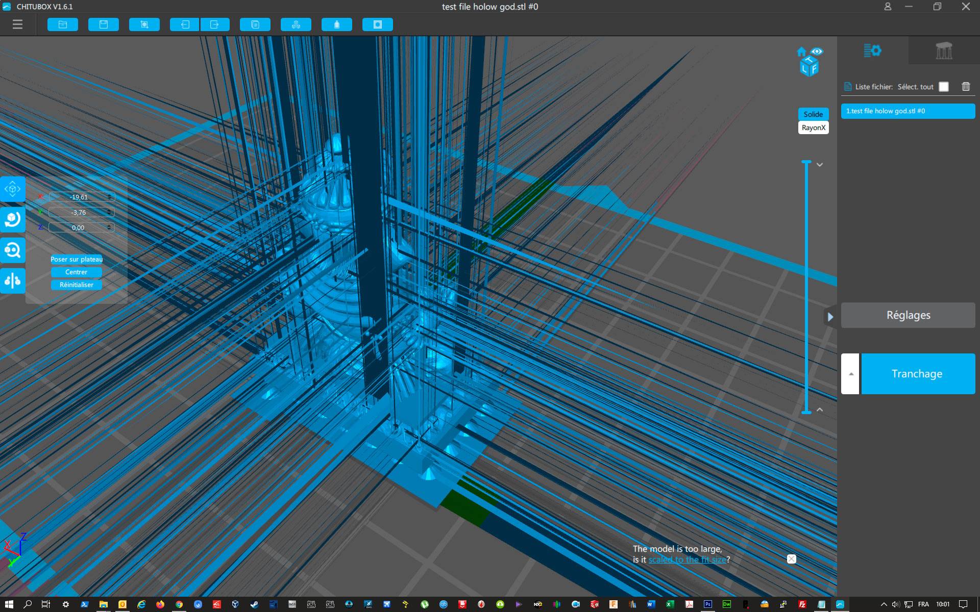Image resolution: width=980 pixels, height=612 pixels.
Task: Click the Z position spinner arrows
Action: [x=110, y=227]
